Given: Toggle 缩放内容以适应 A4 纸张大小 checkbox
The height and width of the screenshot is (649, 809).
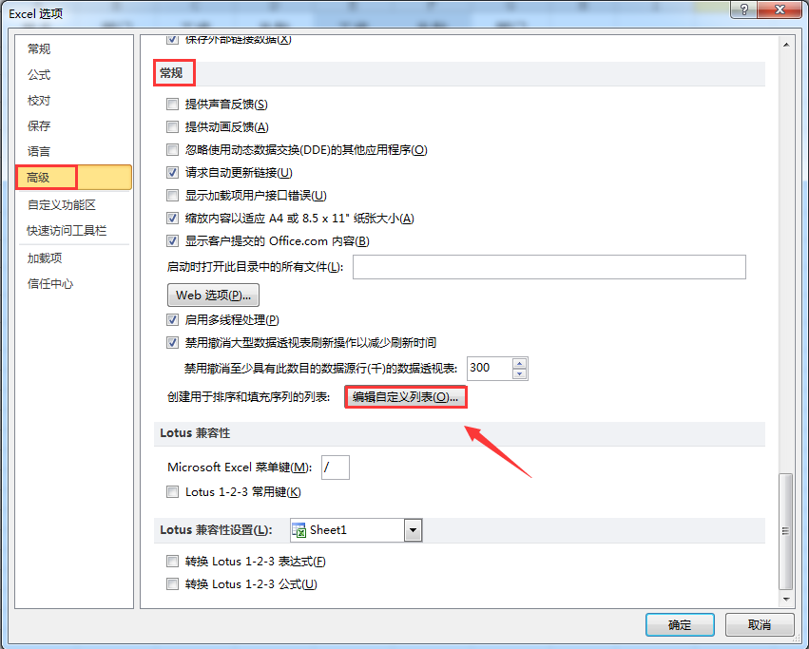Looking at the screenshot, I should 172,219.
